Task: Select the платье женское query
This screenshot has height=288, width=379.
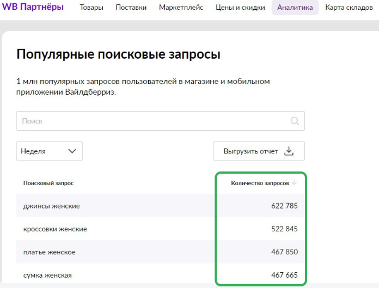Action: [50, 252]
